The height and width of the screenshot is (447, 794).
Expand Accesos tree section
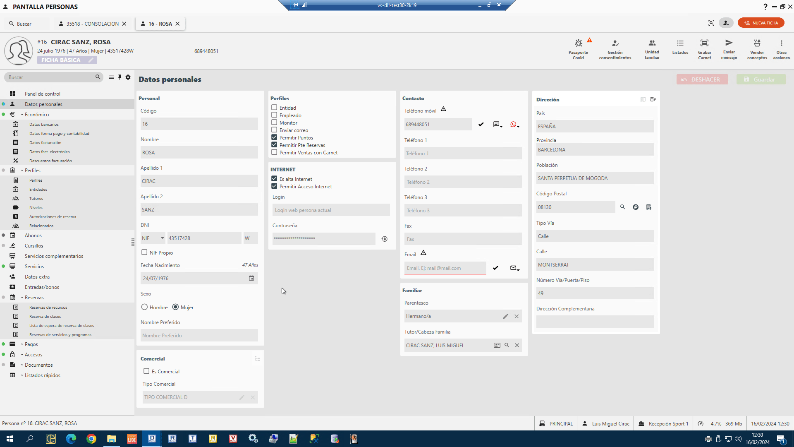pyautogui.click(x=22, y=355)
